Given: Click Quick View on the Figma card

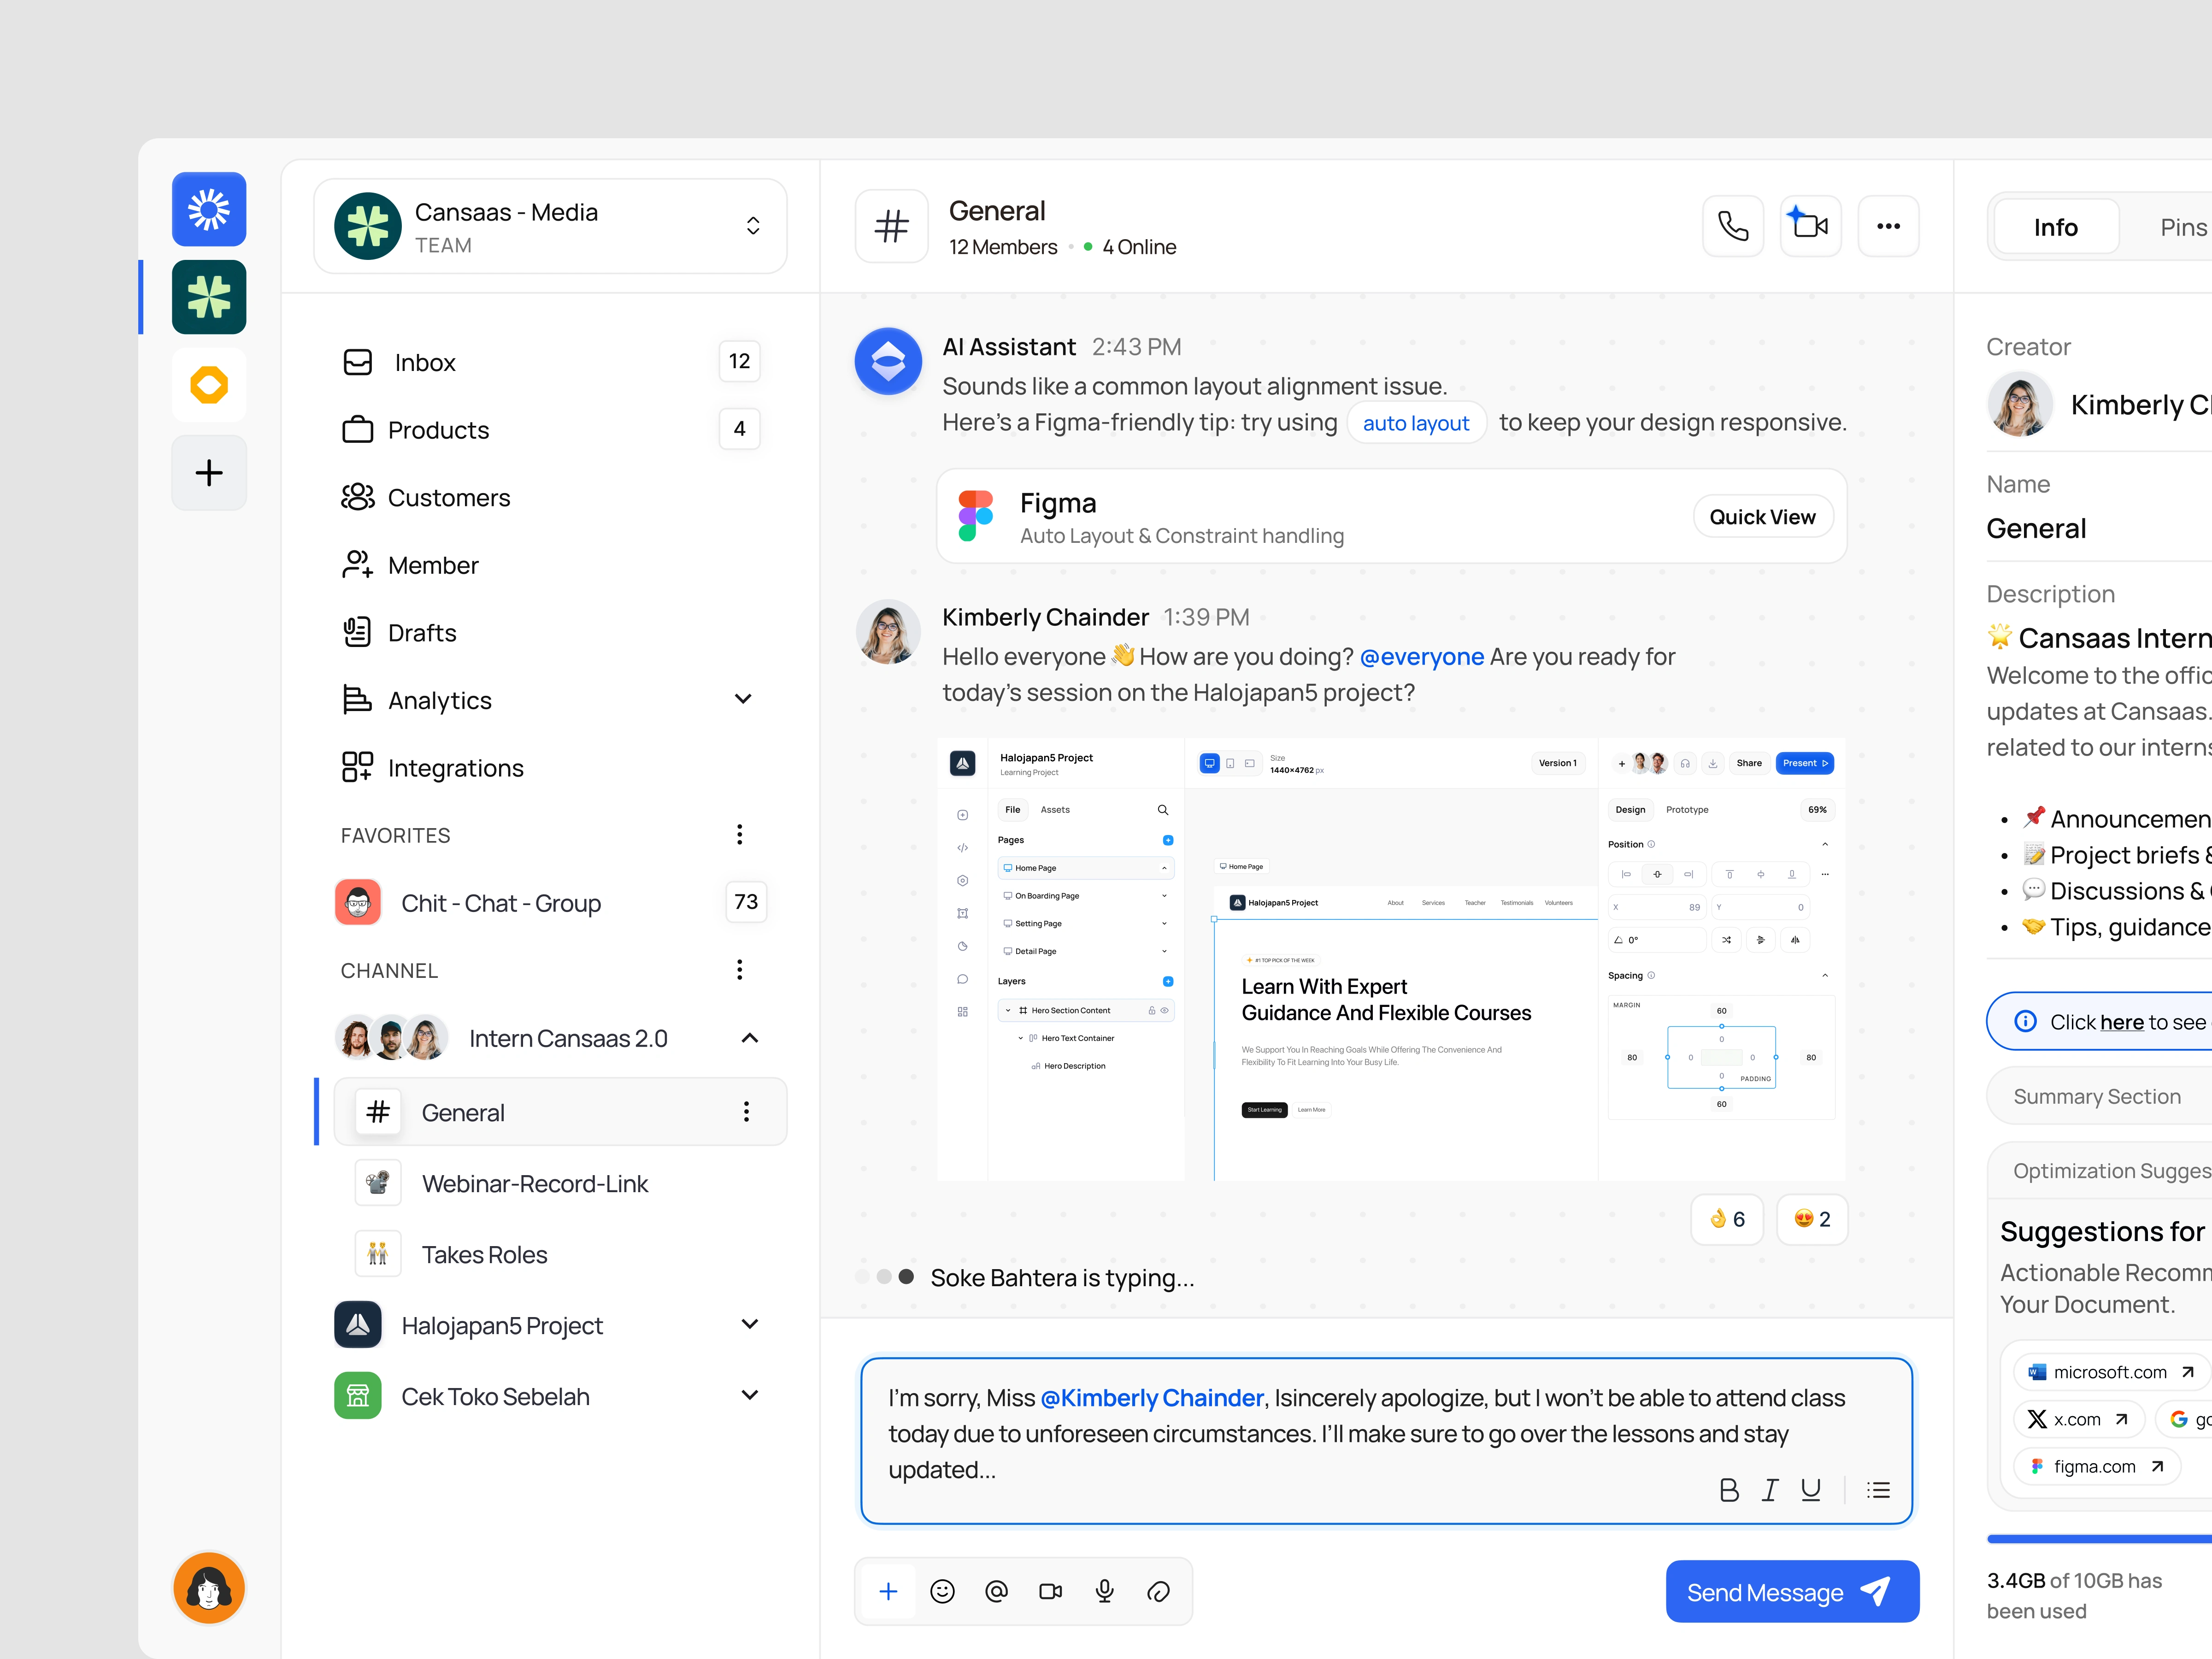Looking at the screenshot, I should tap(1762, 517).
